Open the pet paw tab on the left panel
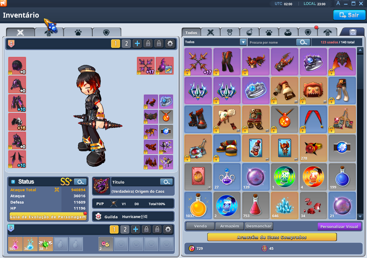367x258 pixels. pos(78,32)
